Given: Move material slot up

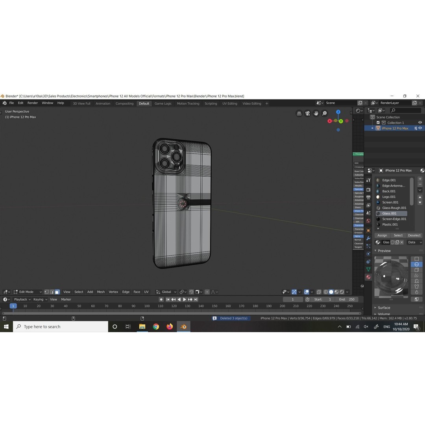Looking at the screenshot, I should (420, 197).
